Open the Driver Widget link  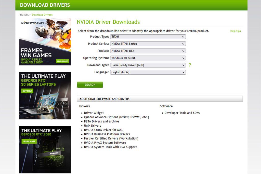coord(93,113)
